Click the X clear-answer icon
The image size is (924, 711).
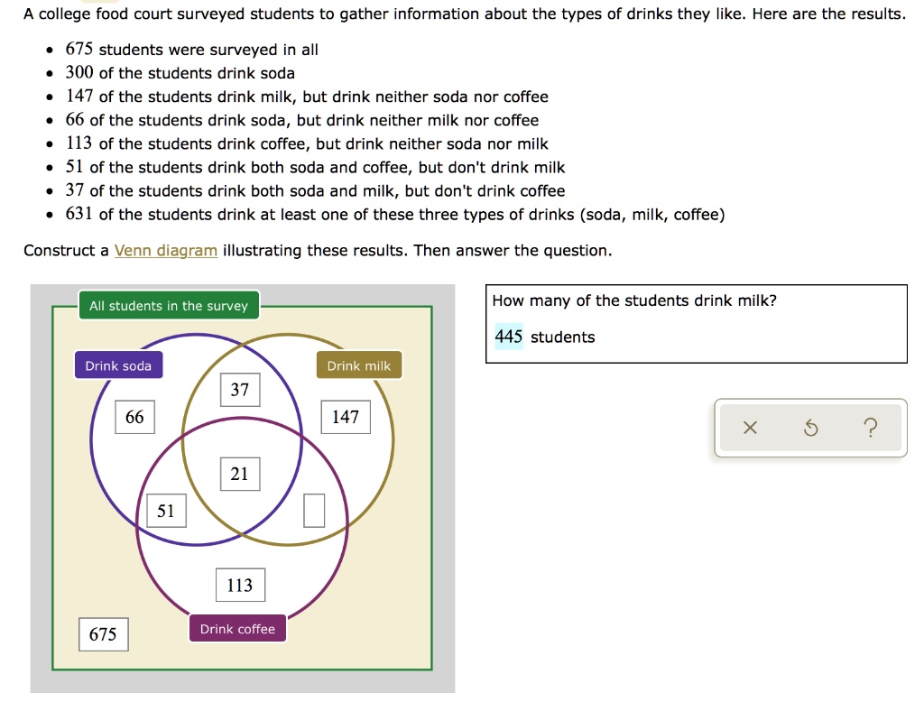[750, 429]
